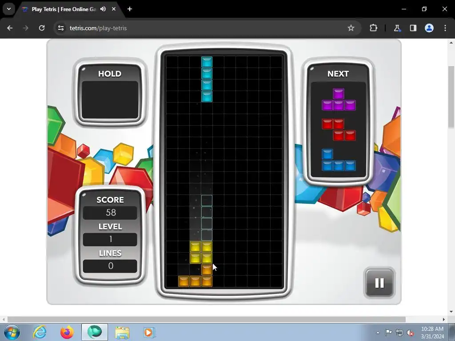
Task: Click the purple T-piece in NEXT
Action: (339, 99)
